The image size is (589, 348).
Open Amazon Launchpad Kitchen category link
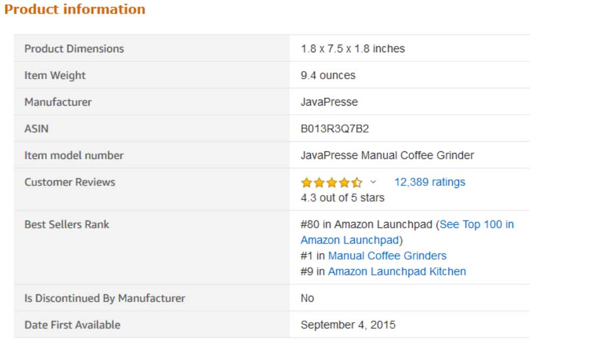397,272
